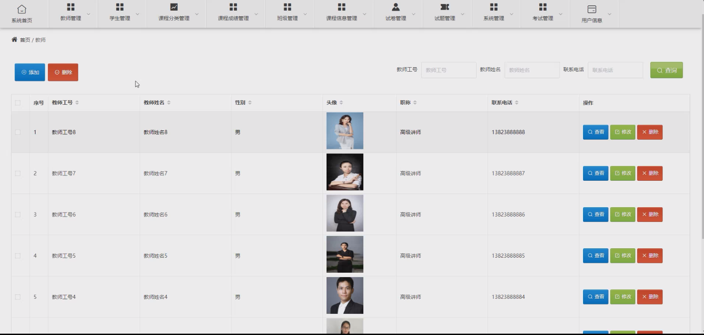Viewport: 704px width, 335px height.
Task: Open the 教师管理 menu label
Action: point(71,18)
